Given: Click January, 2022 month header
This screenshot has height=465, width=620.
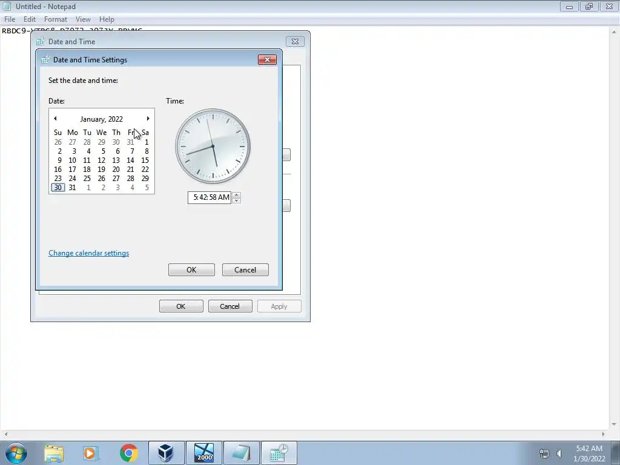Looking at the screenshot, I should tap(102, 119).
